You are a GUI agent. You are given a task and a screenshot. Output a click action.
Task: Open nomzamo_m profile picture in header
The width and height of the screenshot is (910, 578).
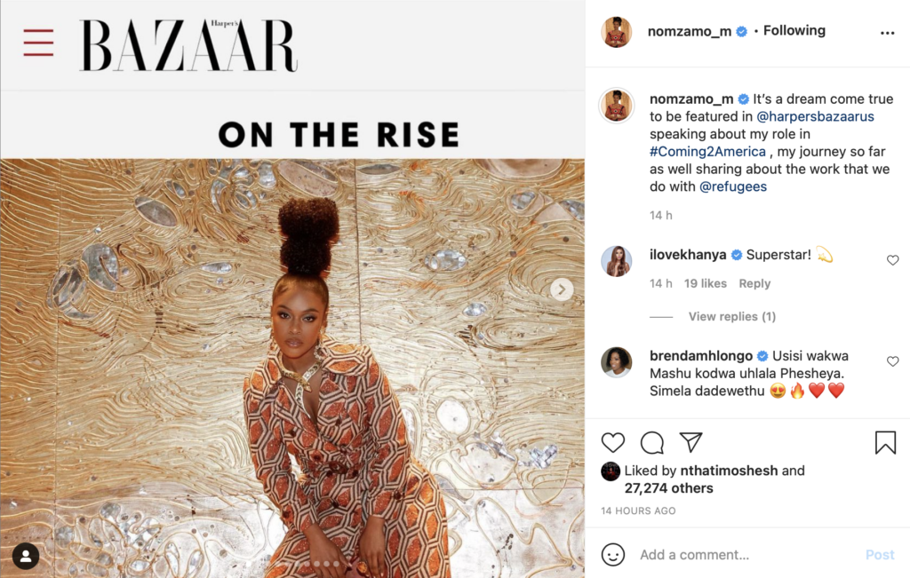tap(616, 32)
